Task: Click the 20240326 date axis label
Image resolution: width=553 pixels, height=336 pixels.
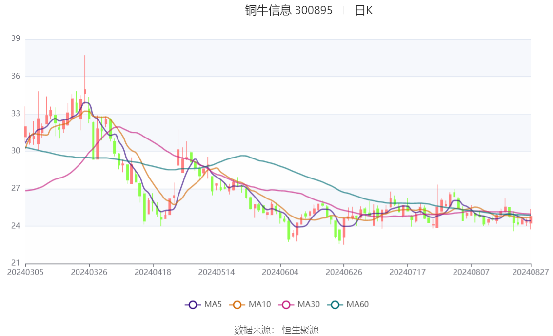Action: click(x=89, y=272)
